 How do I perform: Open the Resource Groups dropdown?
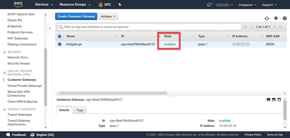coord(75,5)
